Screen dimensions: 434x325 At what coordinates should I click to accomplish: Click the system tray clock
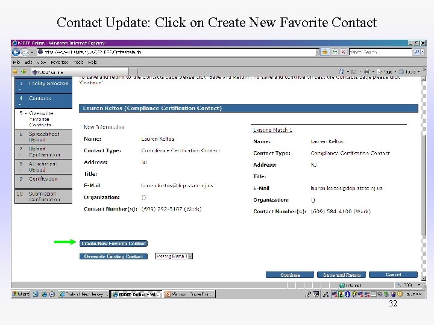414,294
